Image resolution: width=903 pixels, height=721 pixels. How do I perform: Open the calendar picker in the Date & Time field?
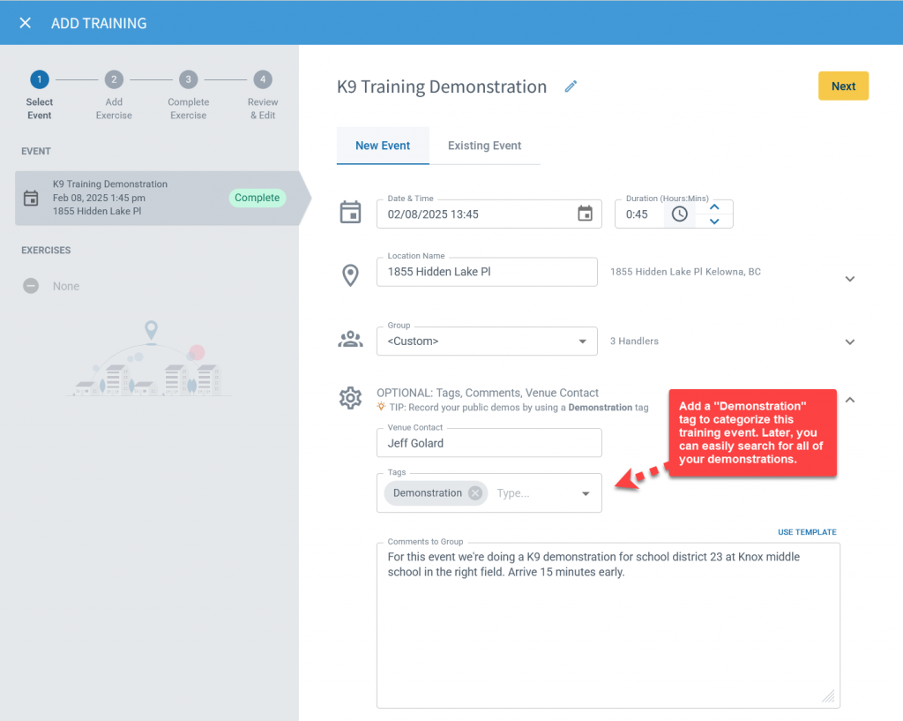pyautogui.click(x=585, y=214)
